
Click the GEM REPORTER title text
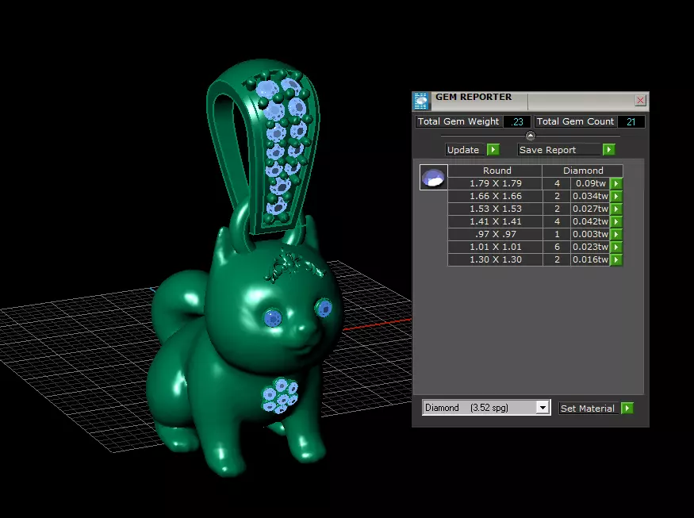[x=474, y=97]
